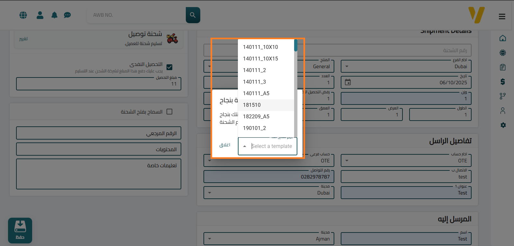
Task: Click the AWB search magnifier button
Action: click(x=193, y=15)
